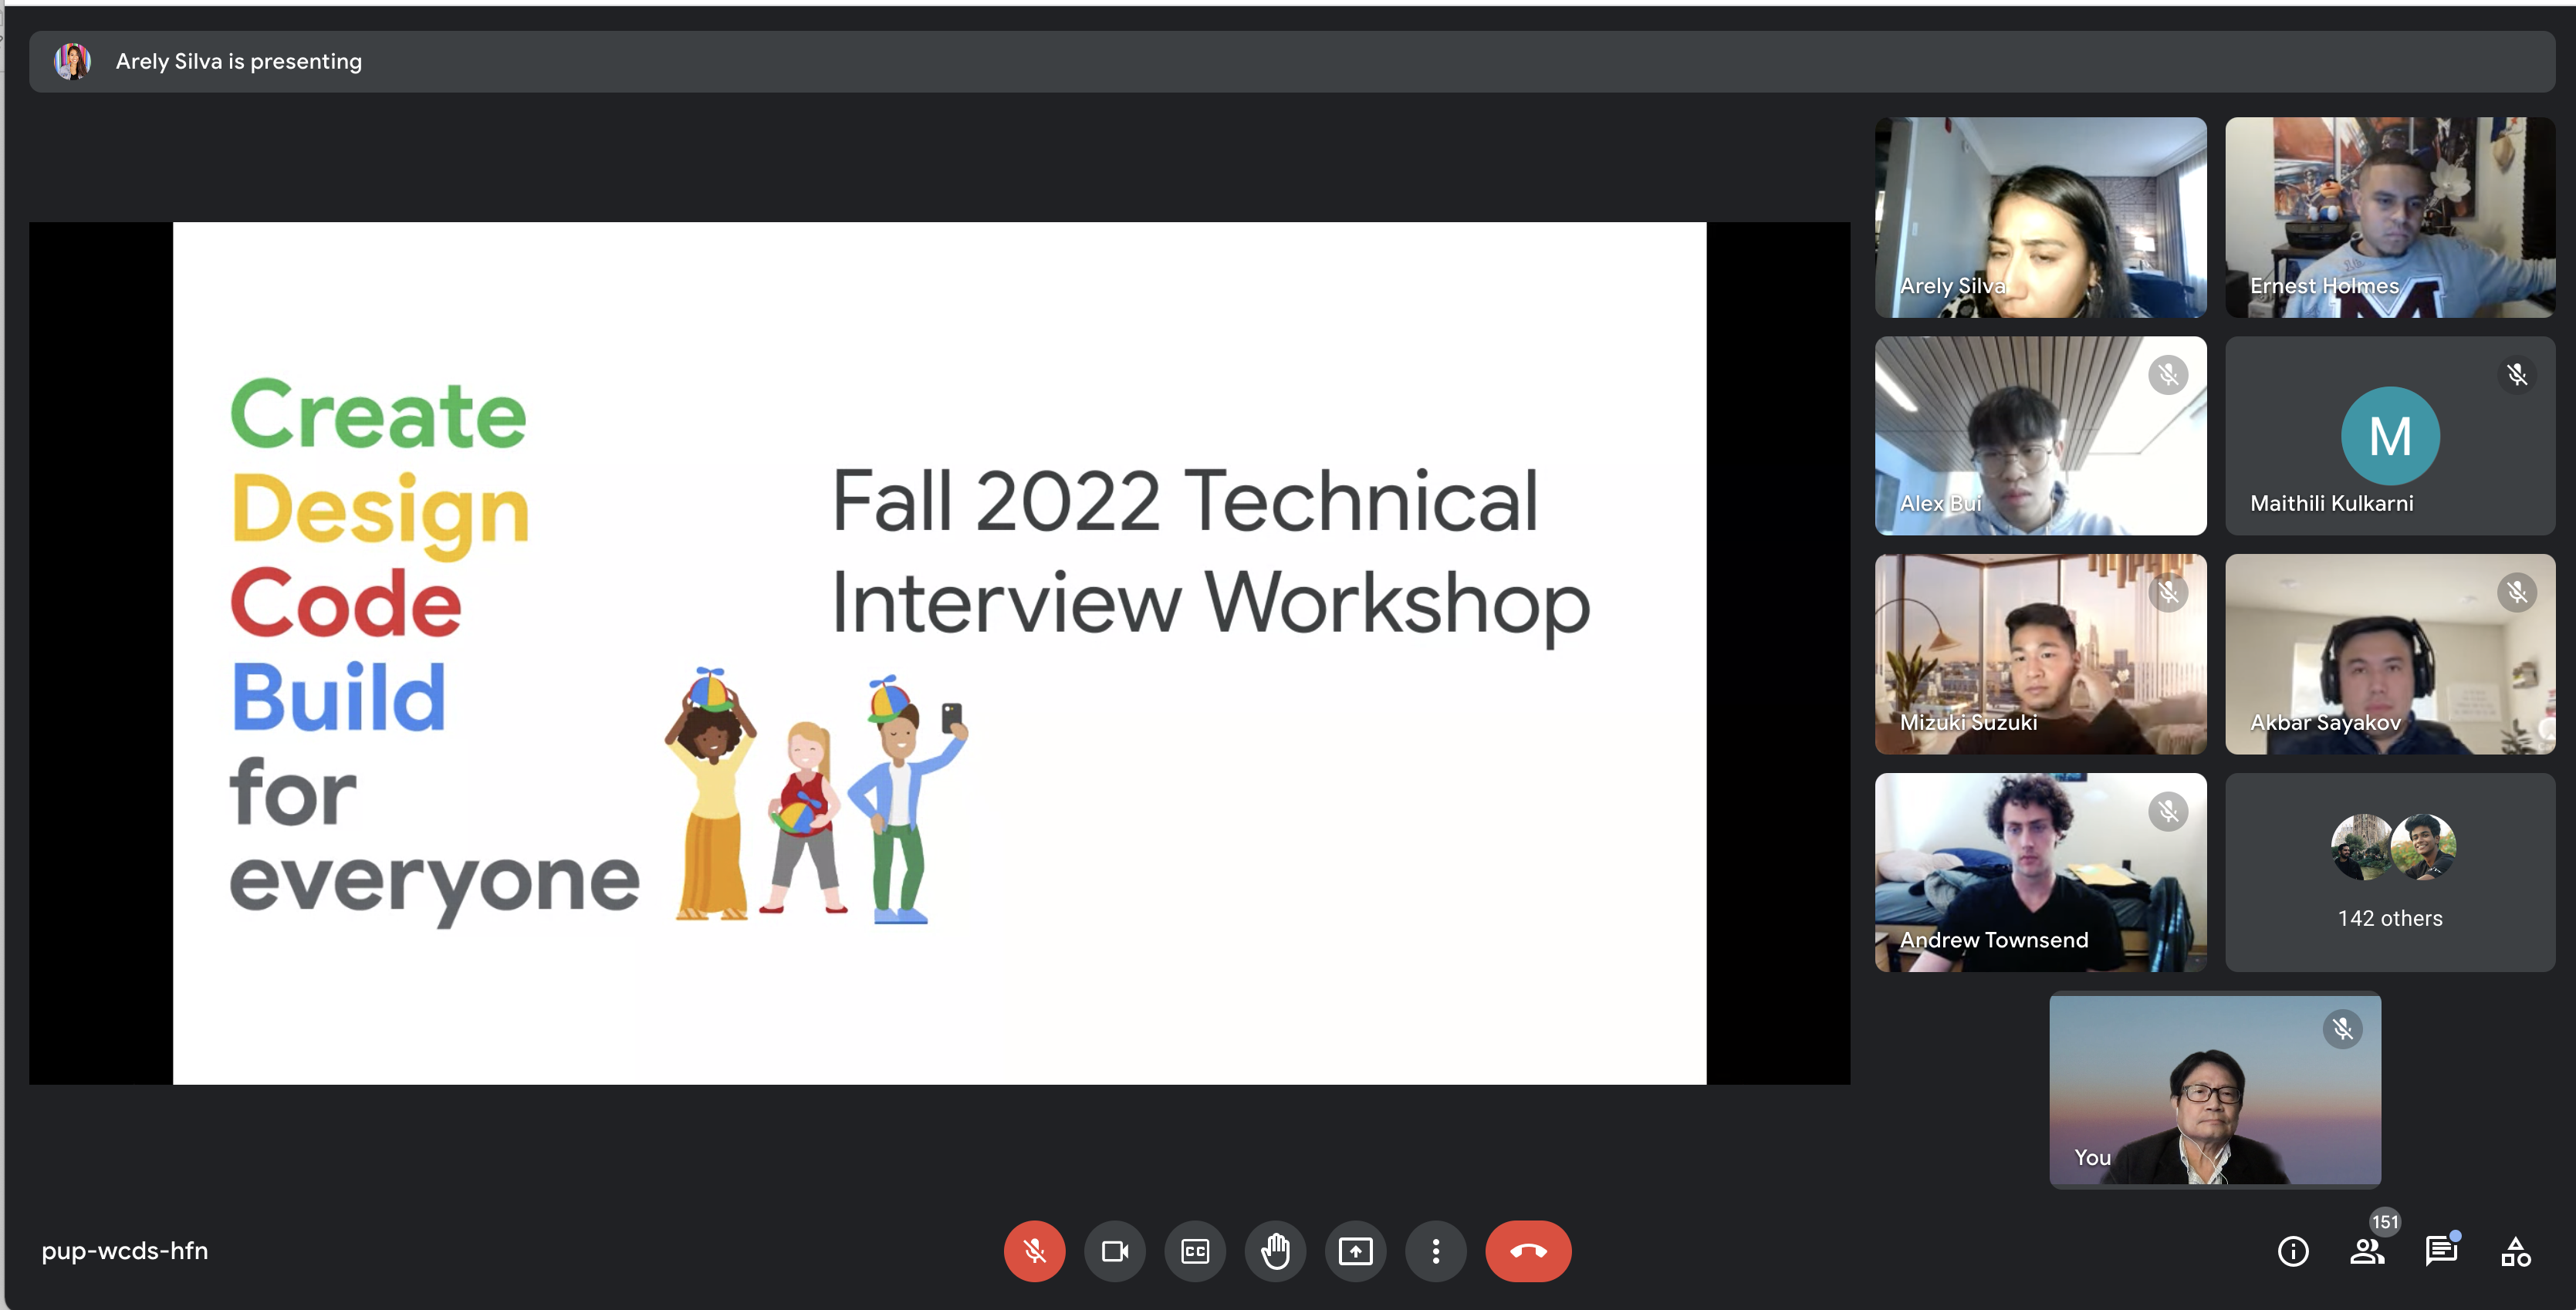Click muted mic icon on Alex Bui tile
The width and height of the screenshot is (2576, 1310).
tap(2167, 375)
